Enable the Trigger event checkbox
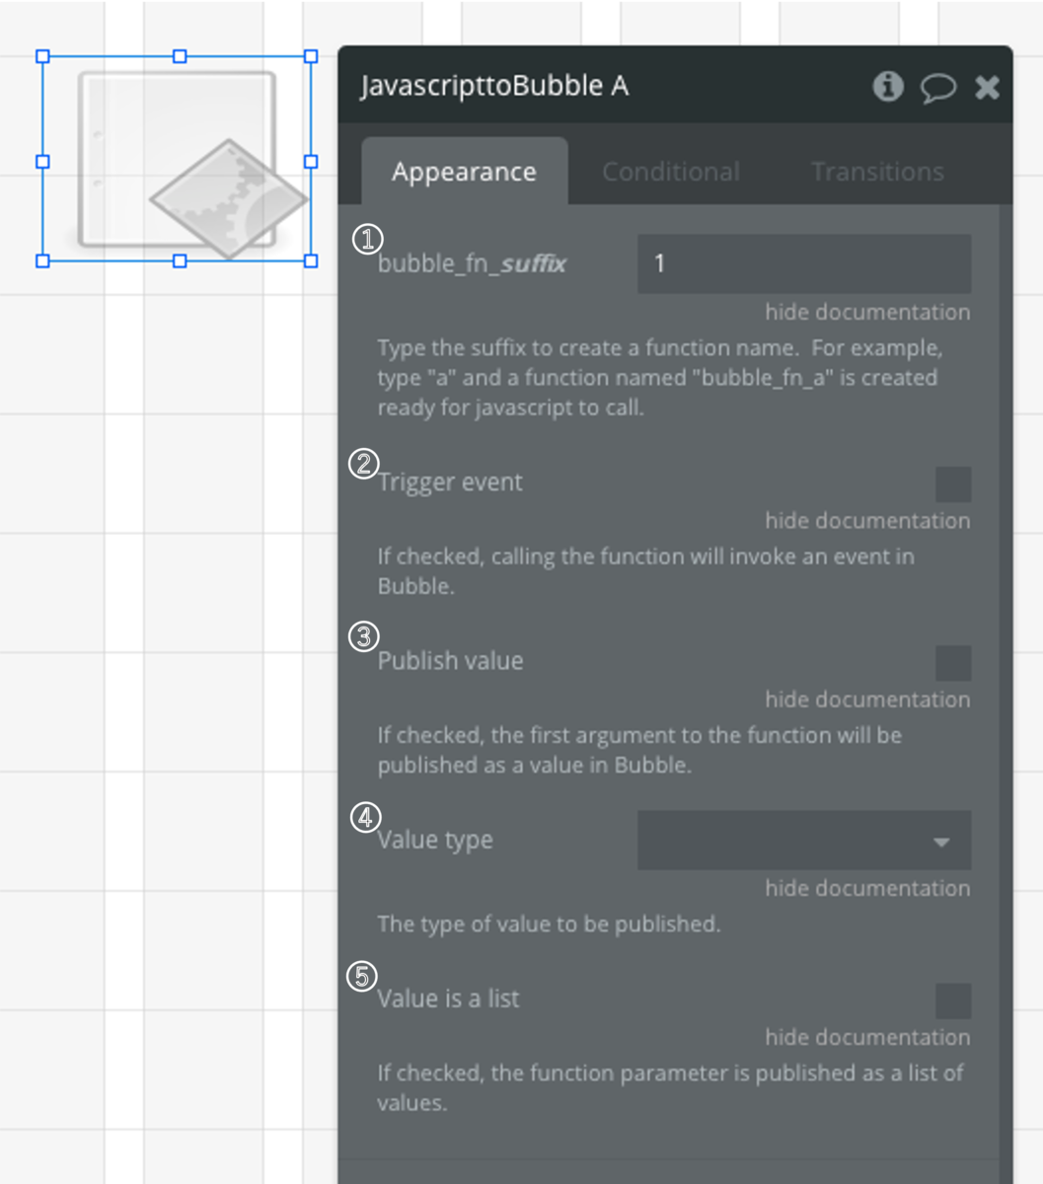This screenshot has height=1184, width=1043. coord(953,484)
